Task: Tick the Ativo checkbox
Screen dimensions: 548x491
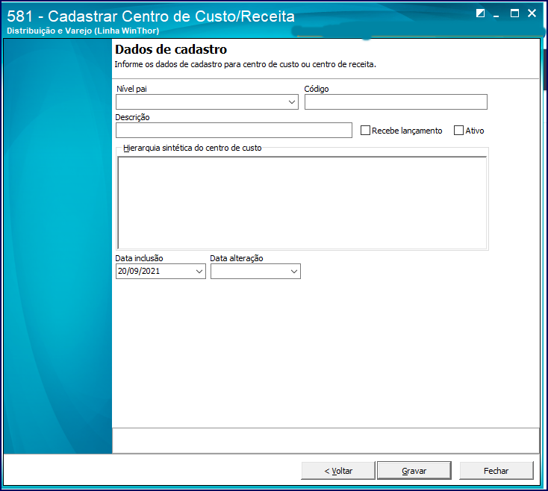Action: pos(458,131)
